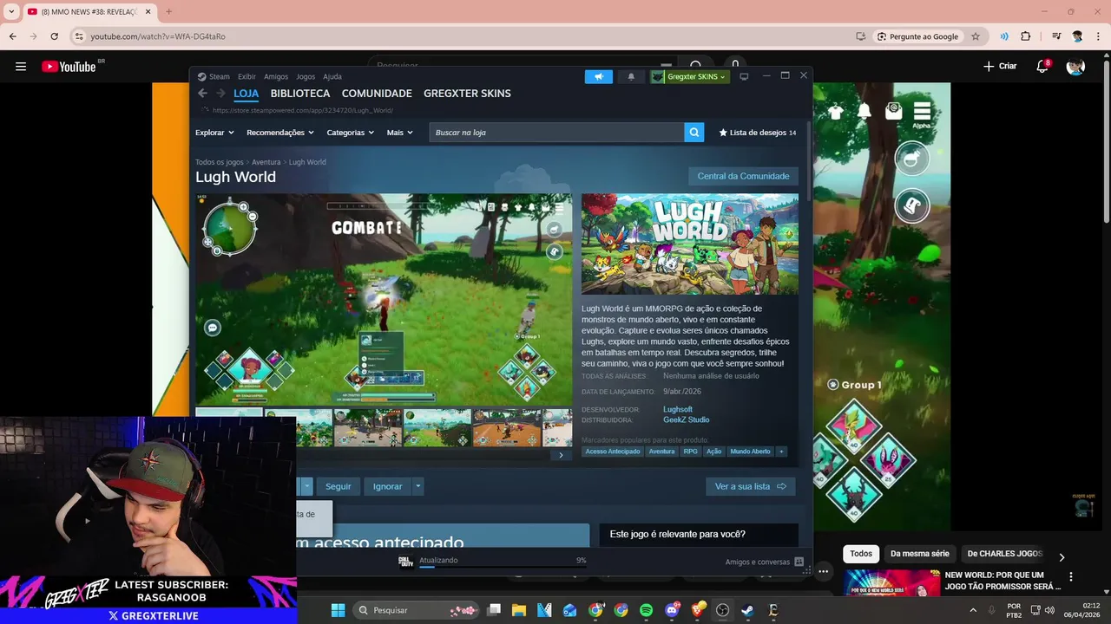Open Central da Comunidade

[743, 176]
